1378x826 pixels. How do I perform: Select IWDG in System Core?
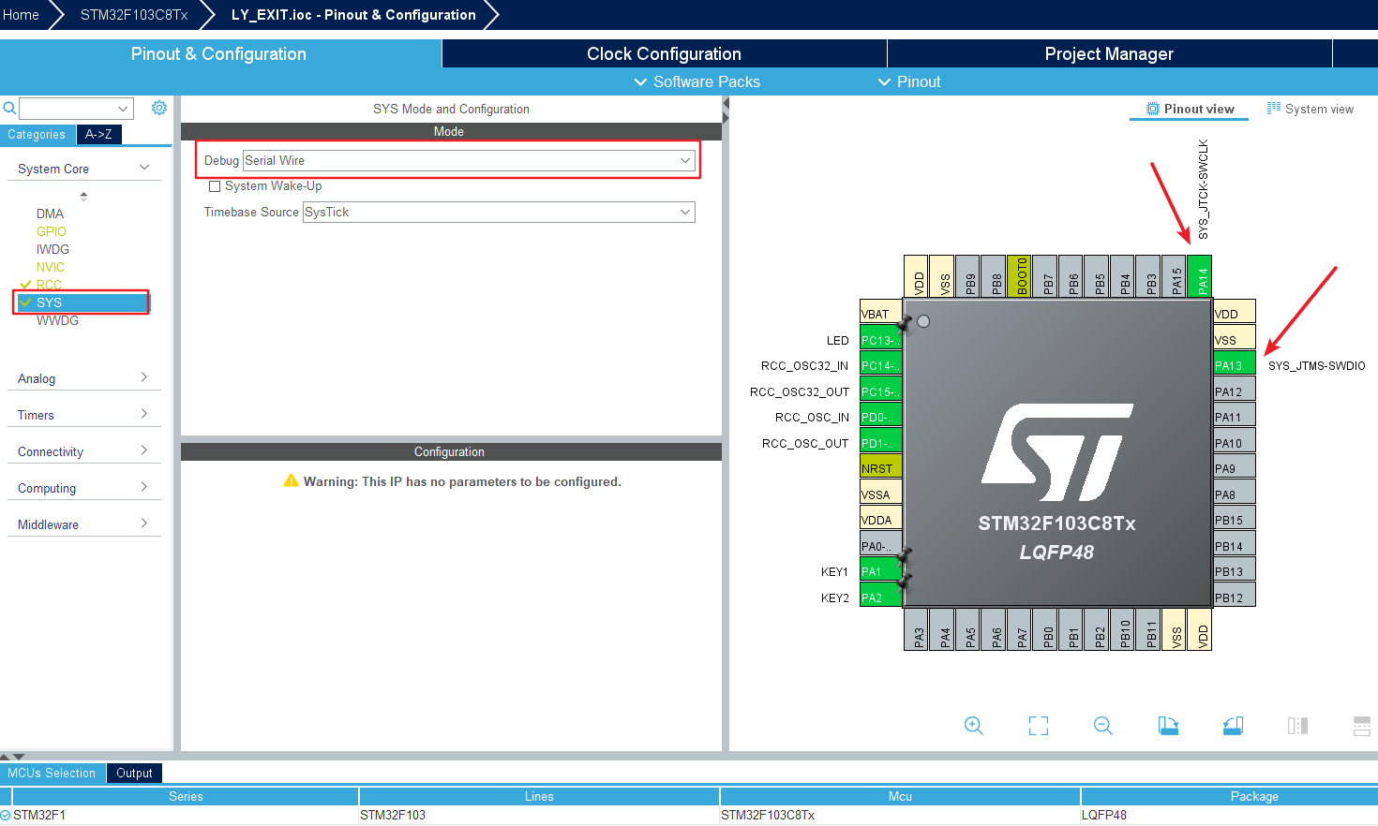52,249
